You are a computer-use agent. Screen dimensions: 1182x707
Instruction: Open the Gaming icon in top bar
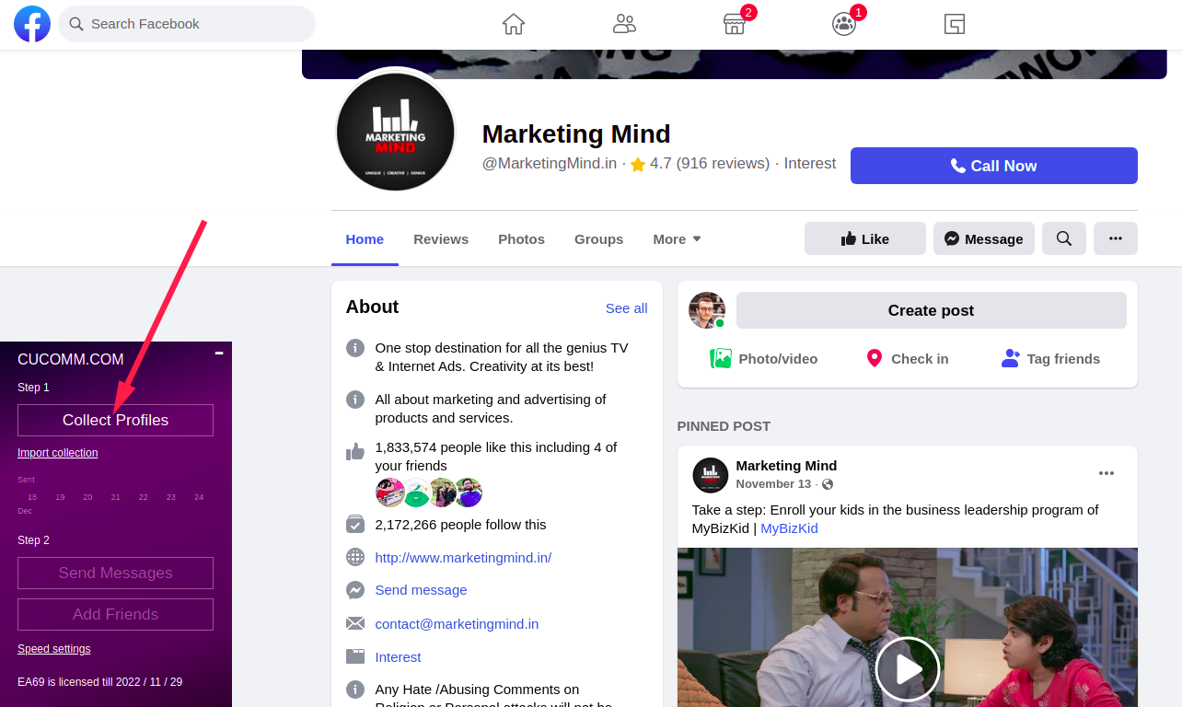pyautogui.click(x=955, y=24)
